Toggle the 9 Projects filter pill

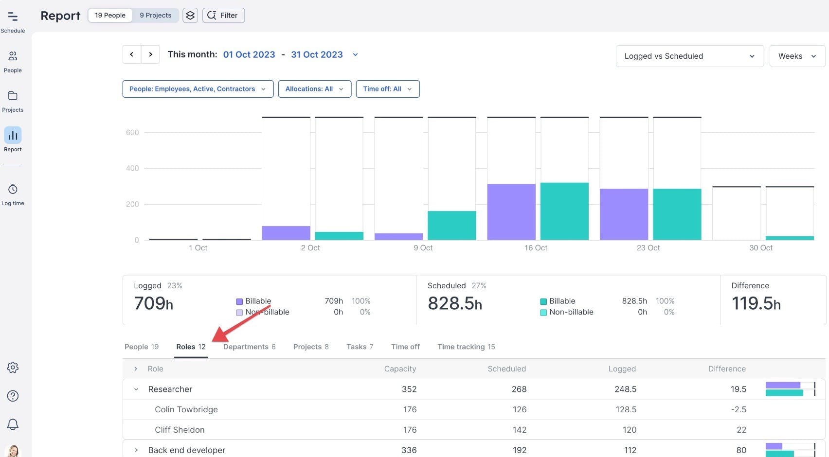(155, 15)
